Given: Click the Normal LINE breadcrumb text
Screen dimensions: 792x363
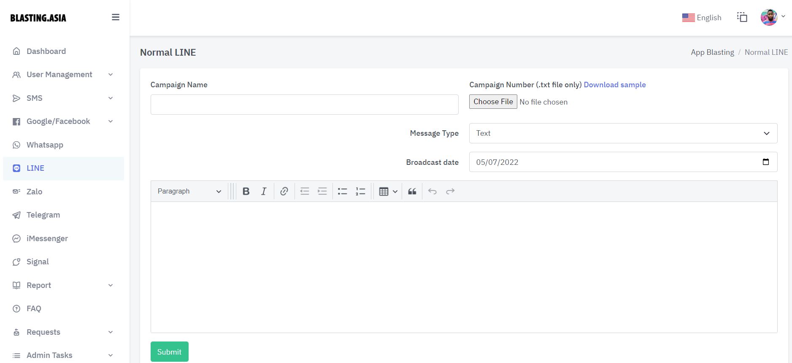Looking at the screenshot, I should click(x=766, y=52).
